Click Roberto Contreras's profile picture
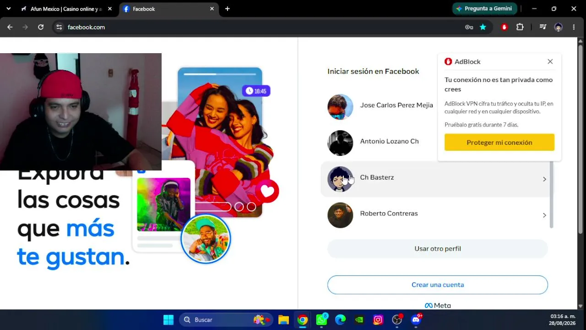This screenshot has width=586, height=330. coord(340,215)
